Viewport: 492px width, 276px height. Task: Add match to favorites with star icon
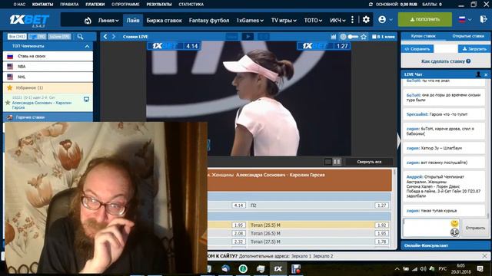[364, 37]
